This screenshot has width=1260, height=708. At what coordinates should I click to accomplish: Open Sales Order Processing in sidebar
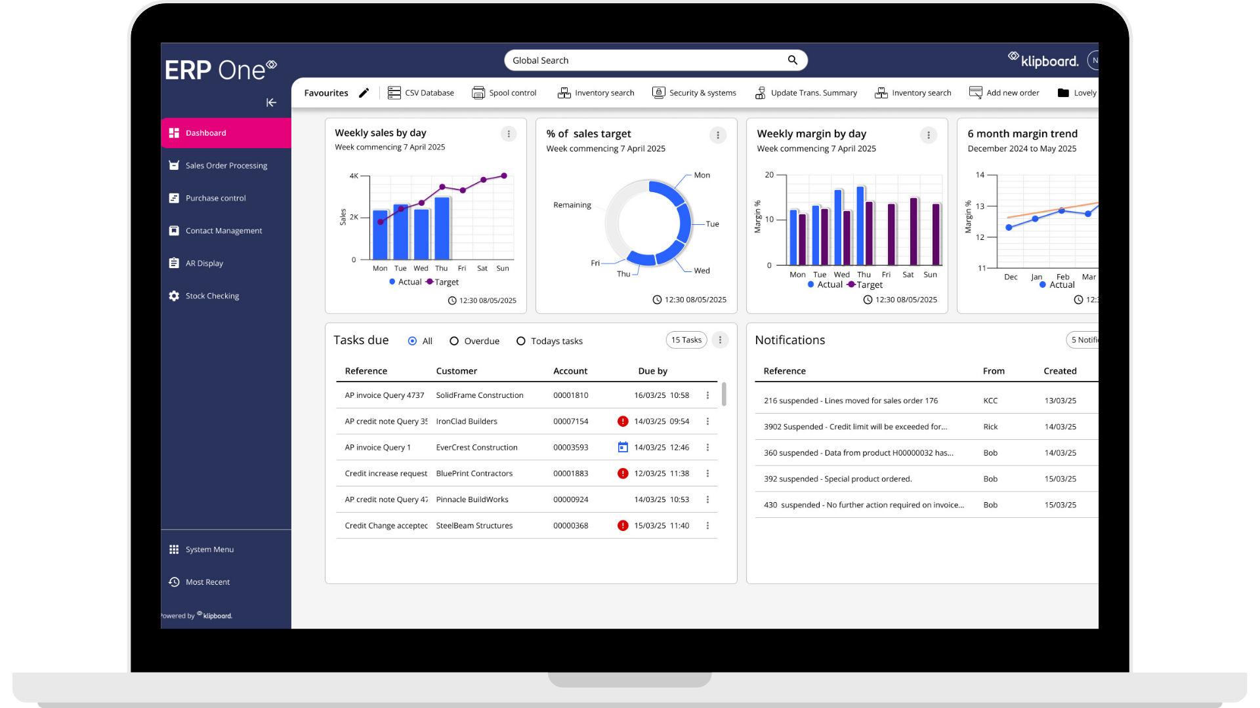[x=226, y=166]
